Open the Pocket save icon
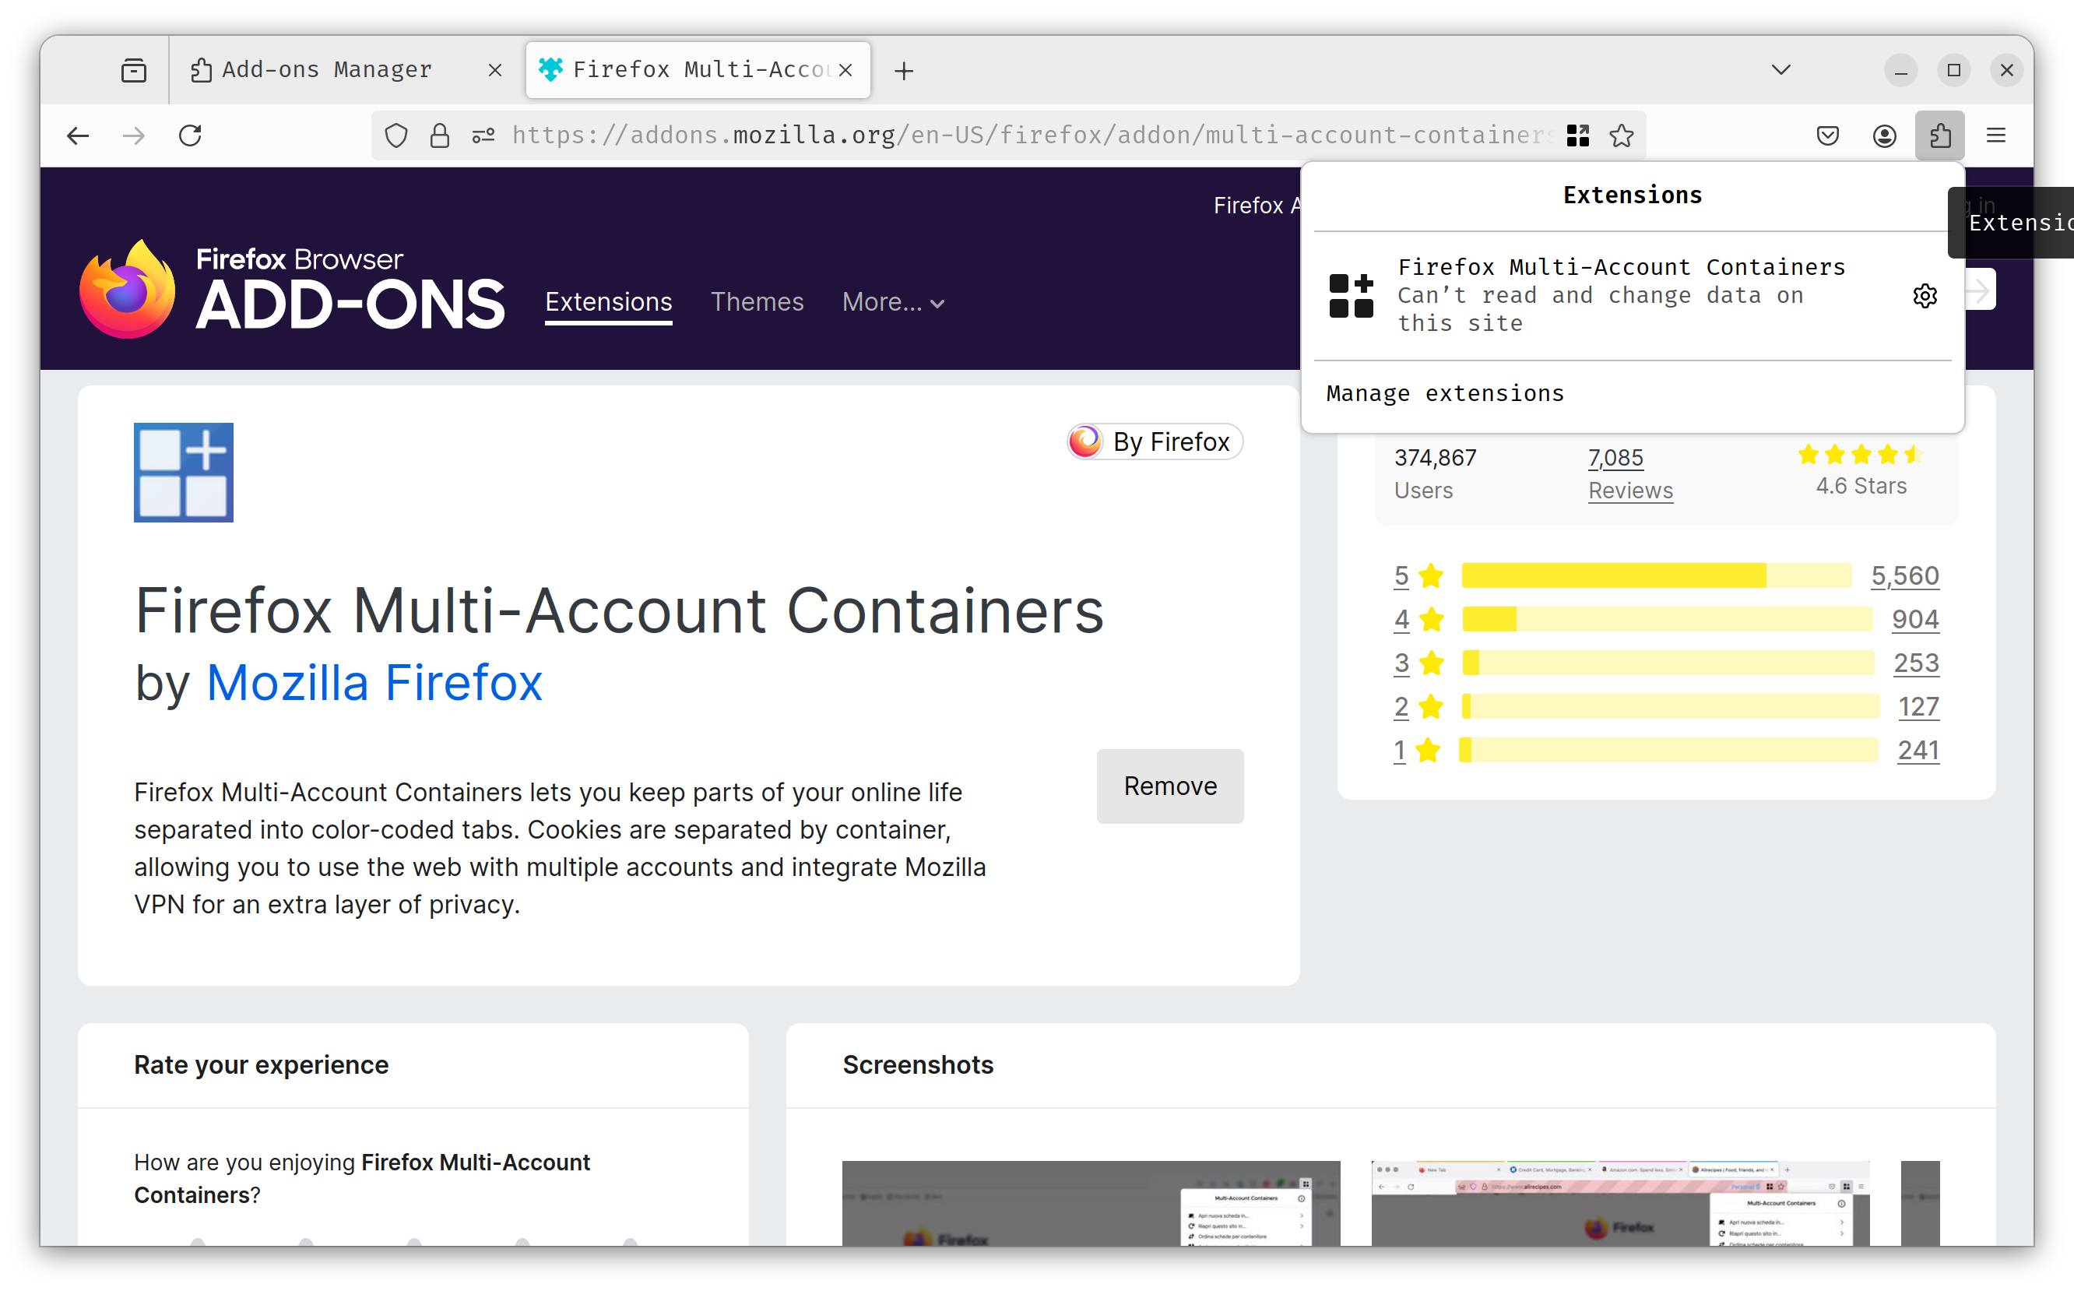Viewport: 2074px width, 1291px height. tap(1827, 135)
